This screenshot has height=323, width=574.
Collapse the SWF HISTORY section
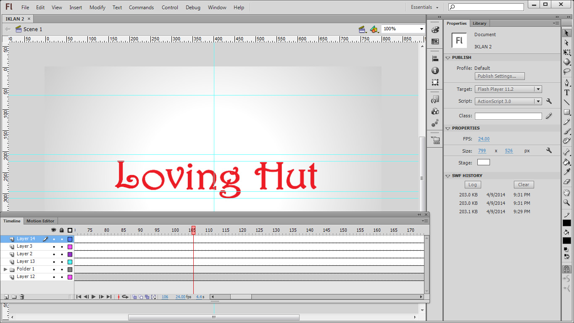click(x=448, y=176)
